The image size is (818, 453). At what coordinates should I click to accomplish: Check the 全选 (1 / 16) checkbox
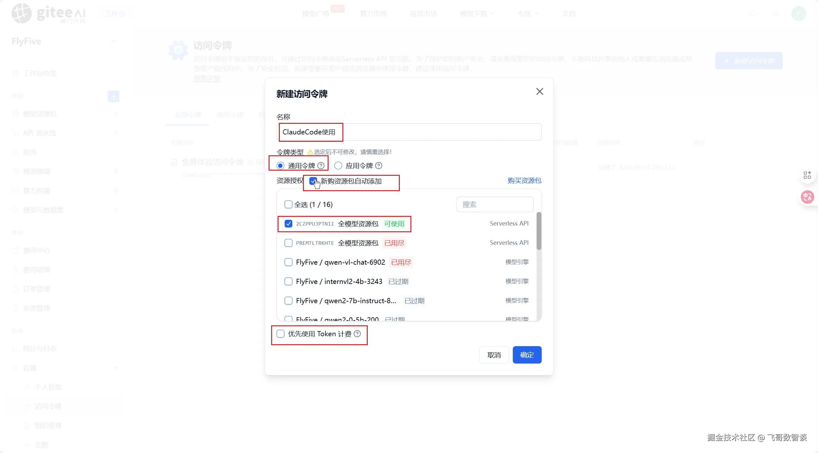[x=288, y=204]
